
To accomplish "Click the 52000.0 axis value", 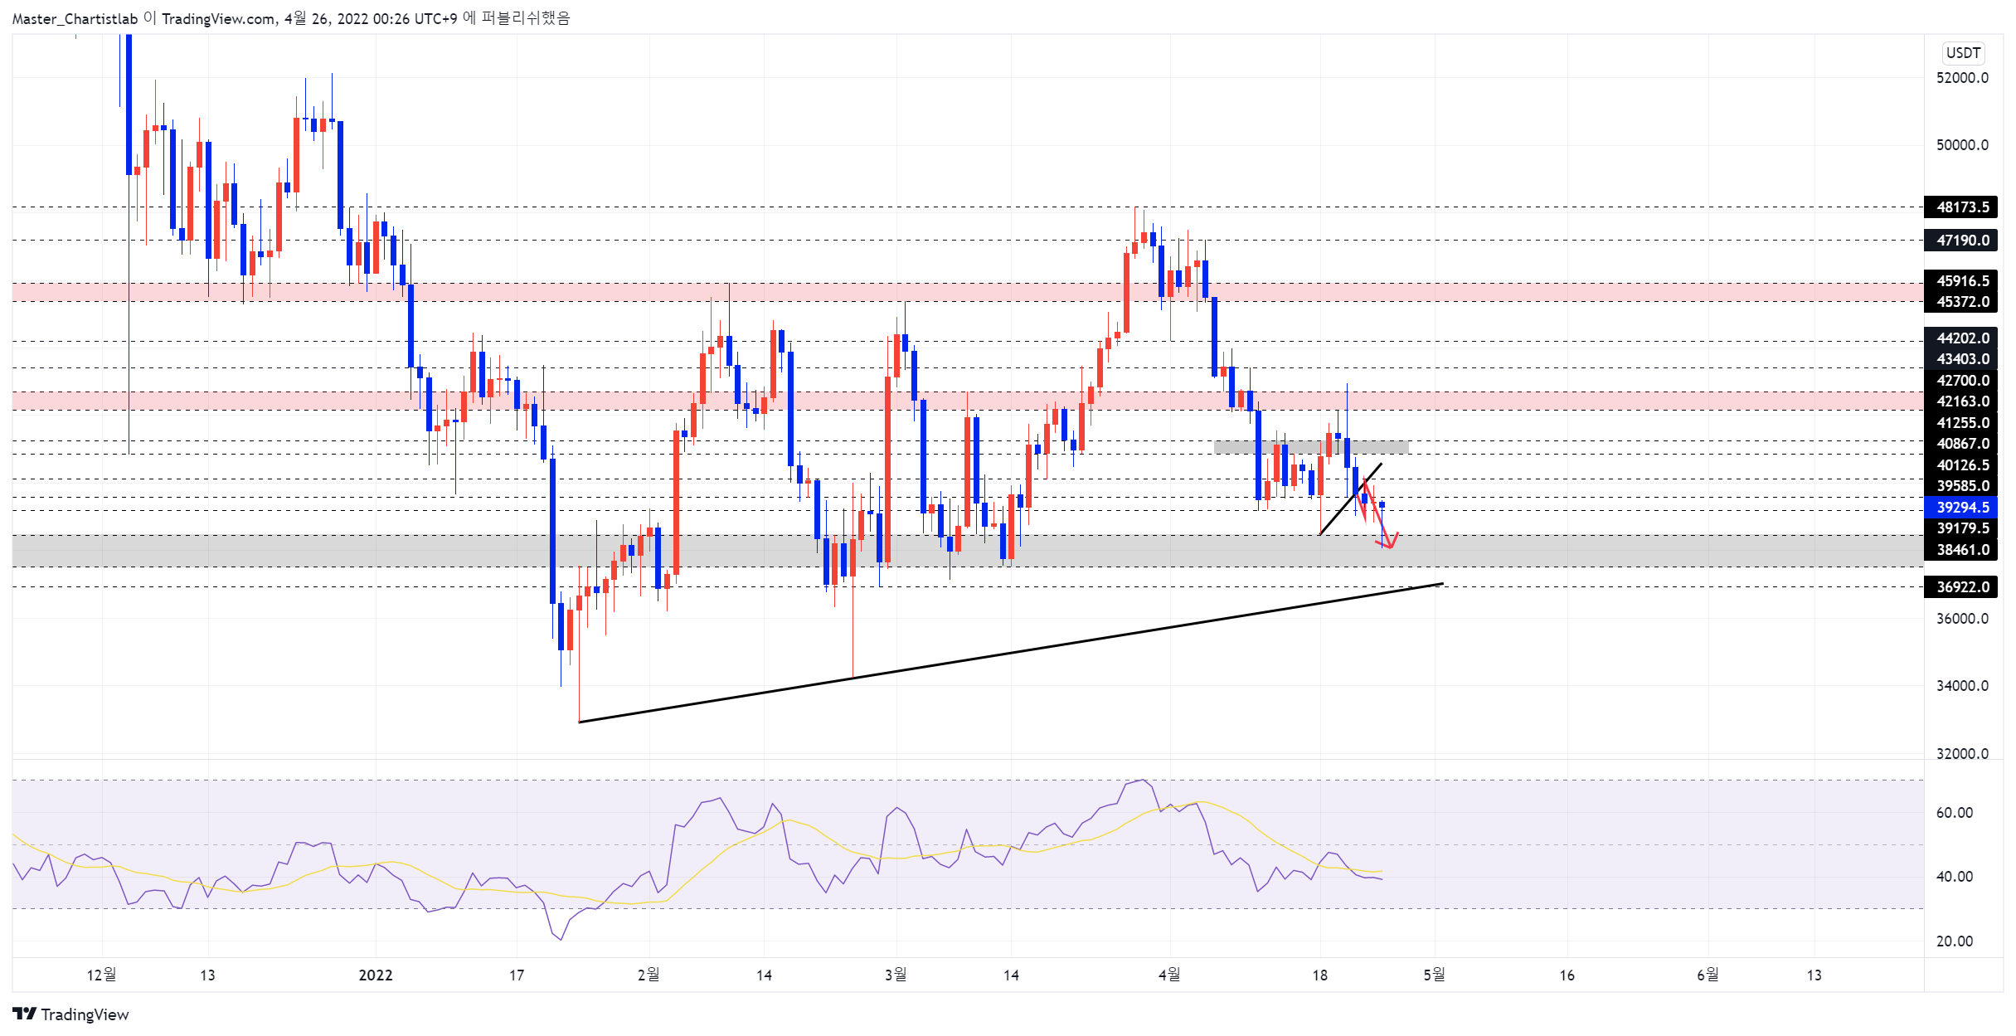I will 1962,78.
